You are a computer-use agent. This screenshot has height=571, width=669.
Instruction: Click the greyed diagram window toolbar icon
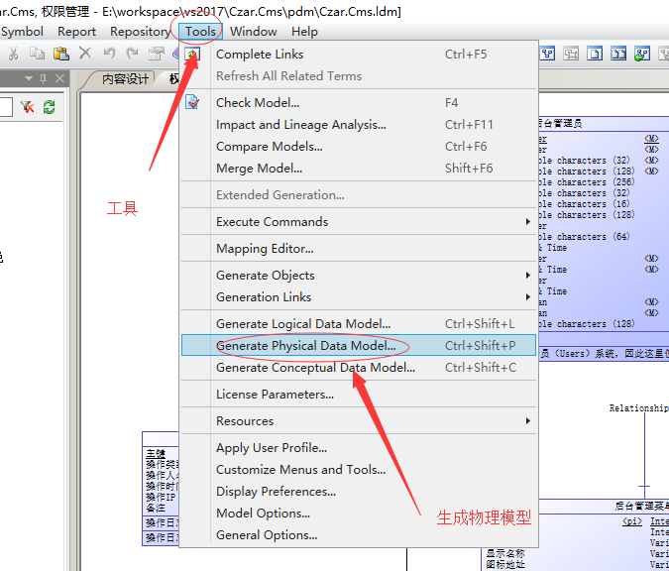(571, 54)
